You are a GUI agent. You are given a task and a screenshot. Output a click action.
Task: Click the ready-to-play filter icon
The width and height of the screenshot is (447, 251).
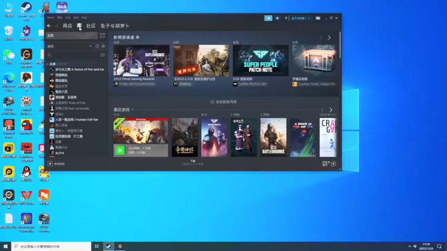click(103, 46)
